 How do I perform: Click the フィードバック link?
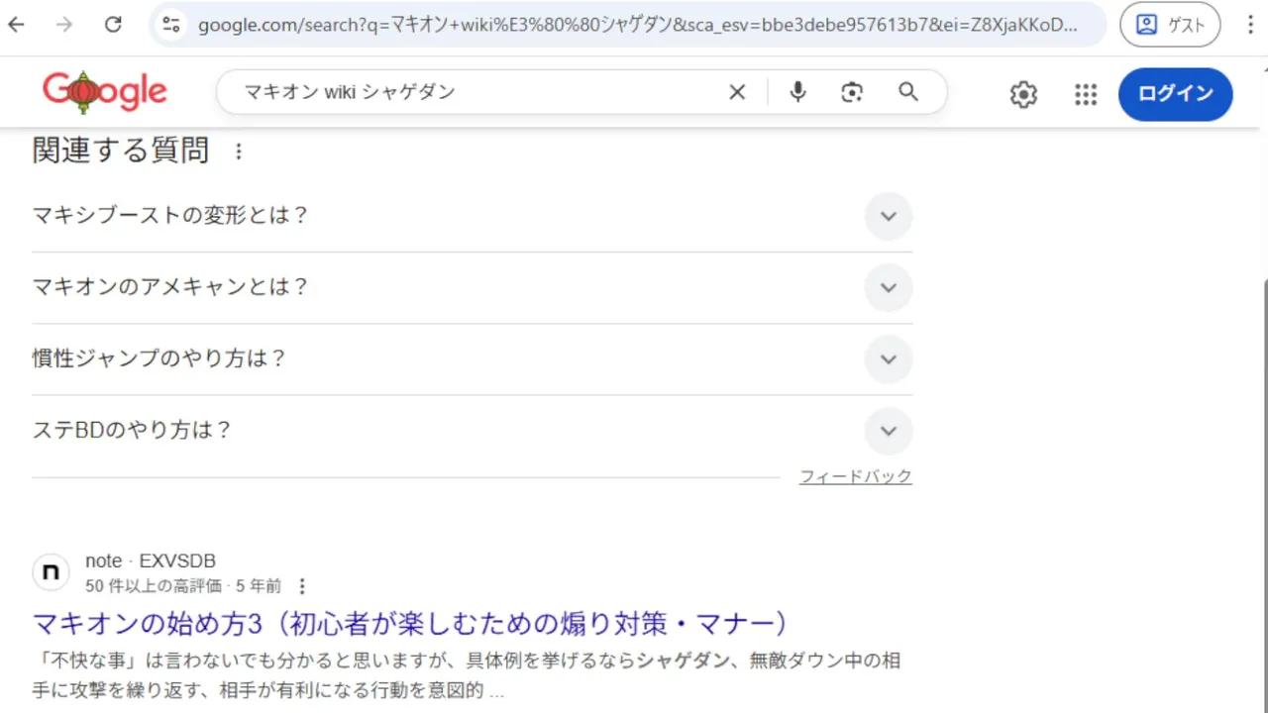tap(856, 477)
